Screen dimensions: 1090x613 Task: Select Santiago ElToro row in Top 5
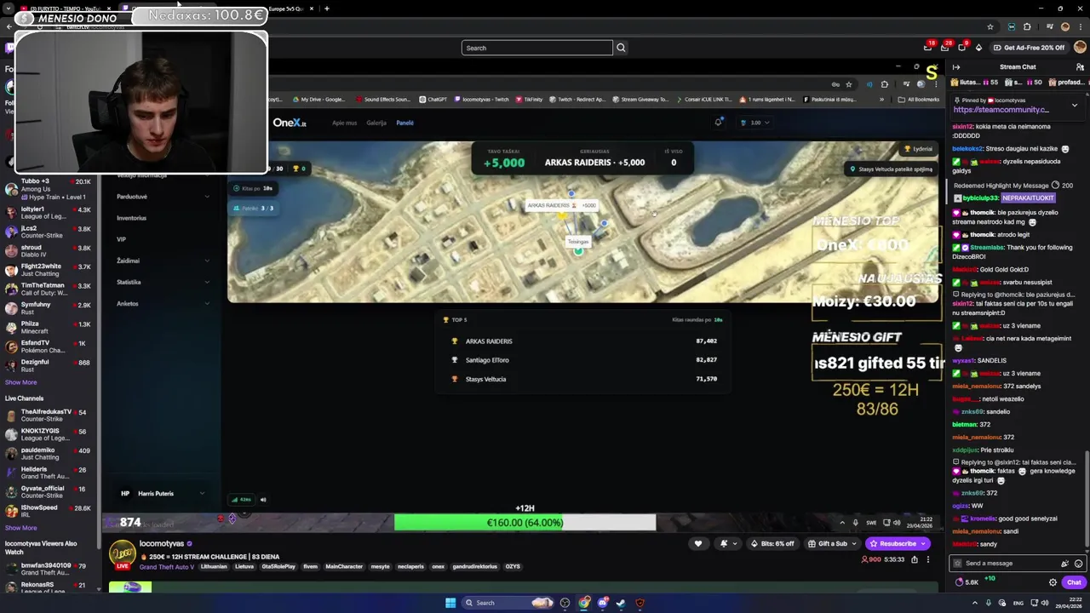point(584,360)
